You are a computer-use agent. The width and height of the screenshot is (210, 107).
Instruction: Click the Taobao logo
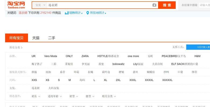point(16,5)
